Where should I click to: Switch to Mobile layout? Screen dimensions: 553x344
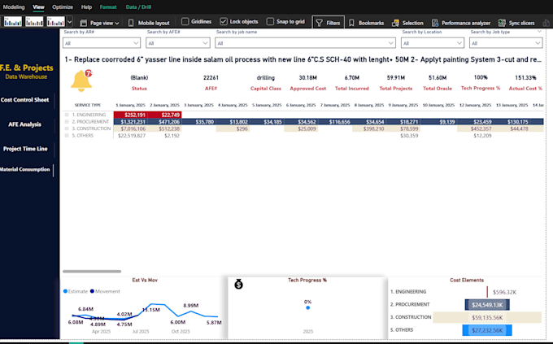tap(149, 23)
